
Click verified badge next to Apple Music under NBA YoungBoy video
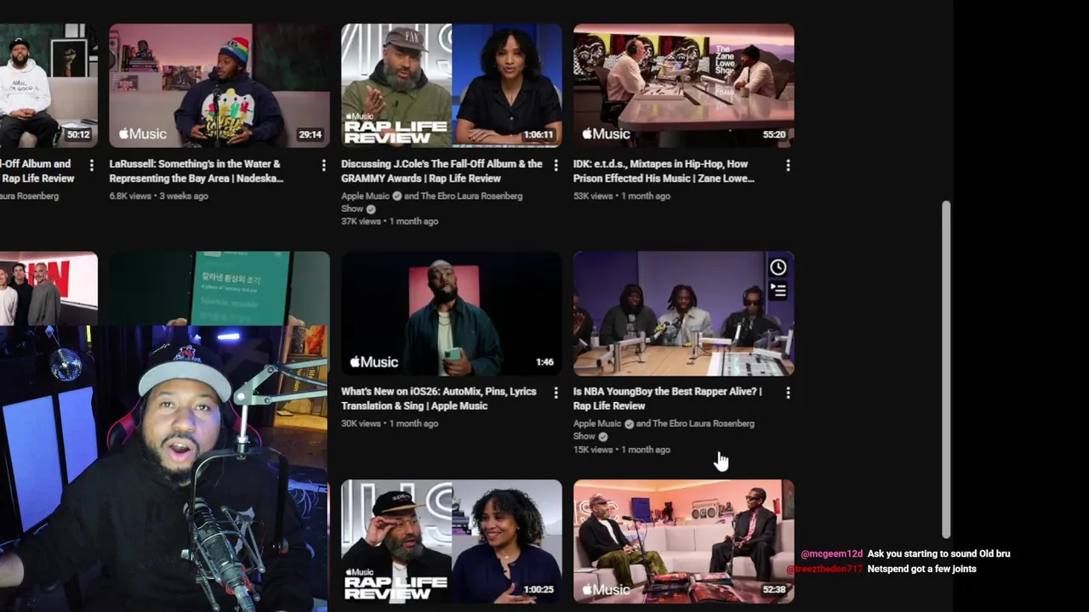629,424
